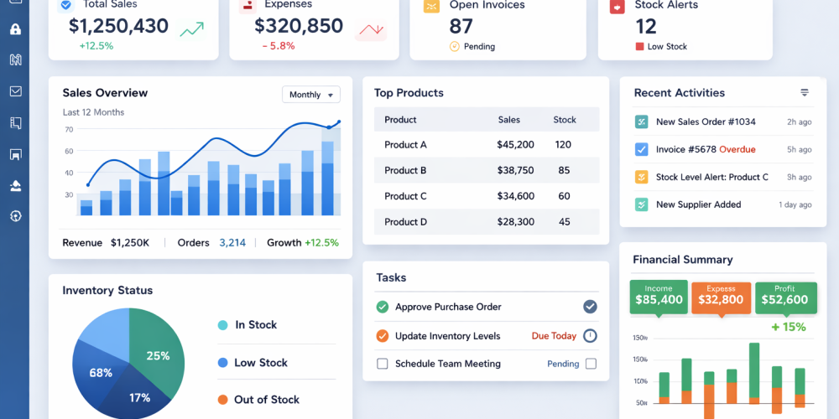Click the storefront icon in the sidebar
Screen dimensions: 839x419
click(x=15, y=154)
